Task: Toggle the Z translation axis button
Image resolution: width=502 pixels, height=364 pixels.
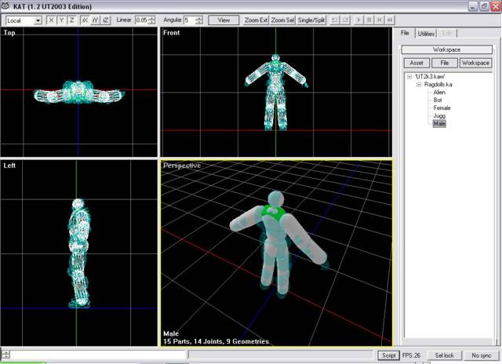Action: pyautogui.click(x=72, y=20)
